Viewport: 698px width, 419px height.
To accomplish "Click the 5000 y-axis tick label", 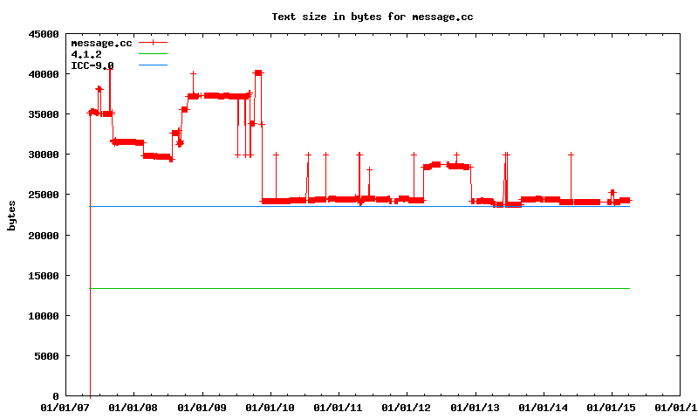I will [44, 356].
